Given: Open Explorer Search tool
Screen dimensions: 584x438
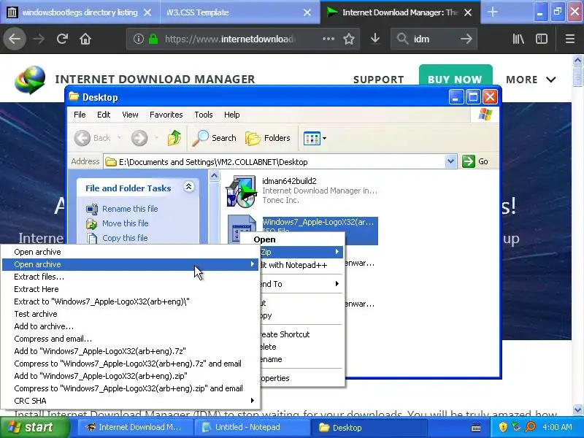Looking at the screenshot, I should [214, 138].
